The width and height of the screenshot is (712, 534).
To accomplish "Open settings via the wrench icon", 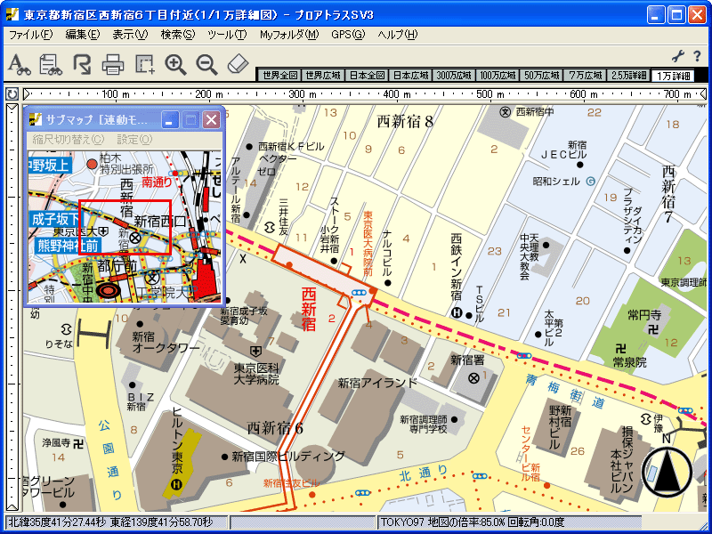I will (x=677, y=56).
